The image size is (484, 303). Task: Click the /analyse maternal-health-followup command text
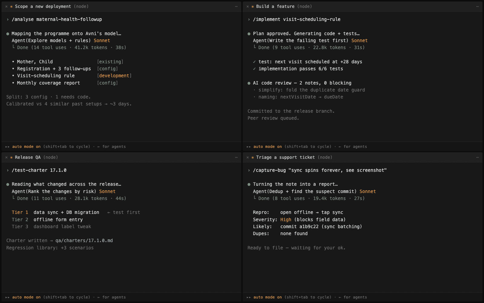click(57, 19)
